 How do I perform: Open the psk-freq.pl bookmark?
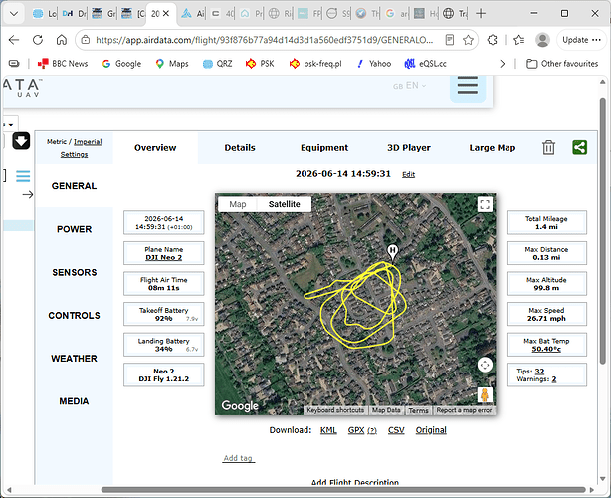pyautogui.click(x=315, y=64)
